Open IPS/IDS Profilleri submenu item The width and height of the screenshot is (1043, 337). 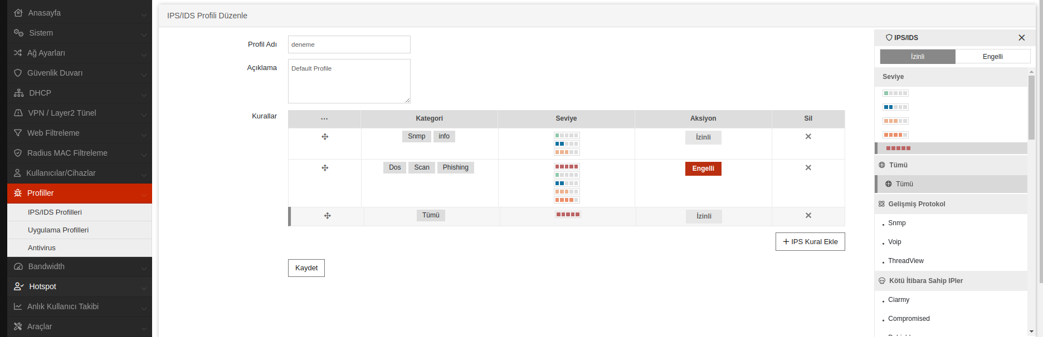tap(80, 212)
